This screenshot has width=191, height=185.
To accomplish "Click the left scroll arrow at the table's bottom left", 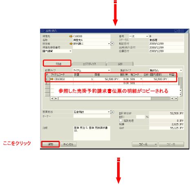I will (52, 98).
